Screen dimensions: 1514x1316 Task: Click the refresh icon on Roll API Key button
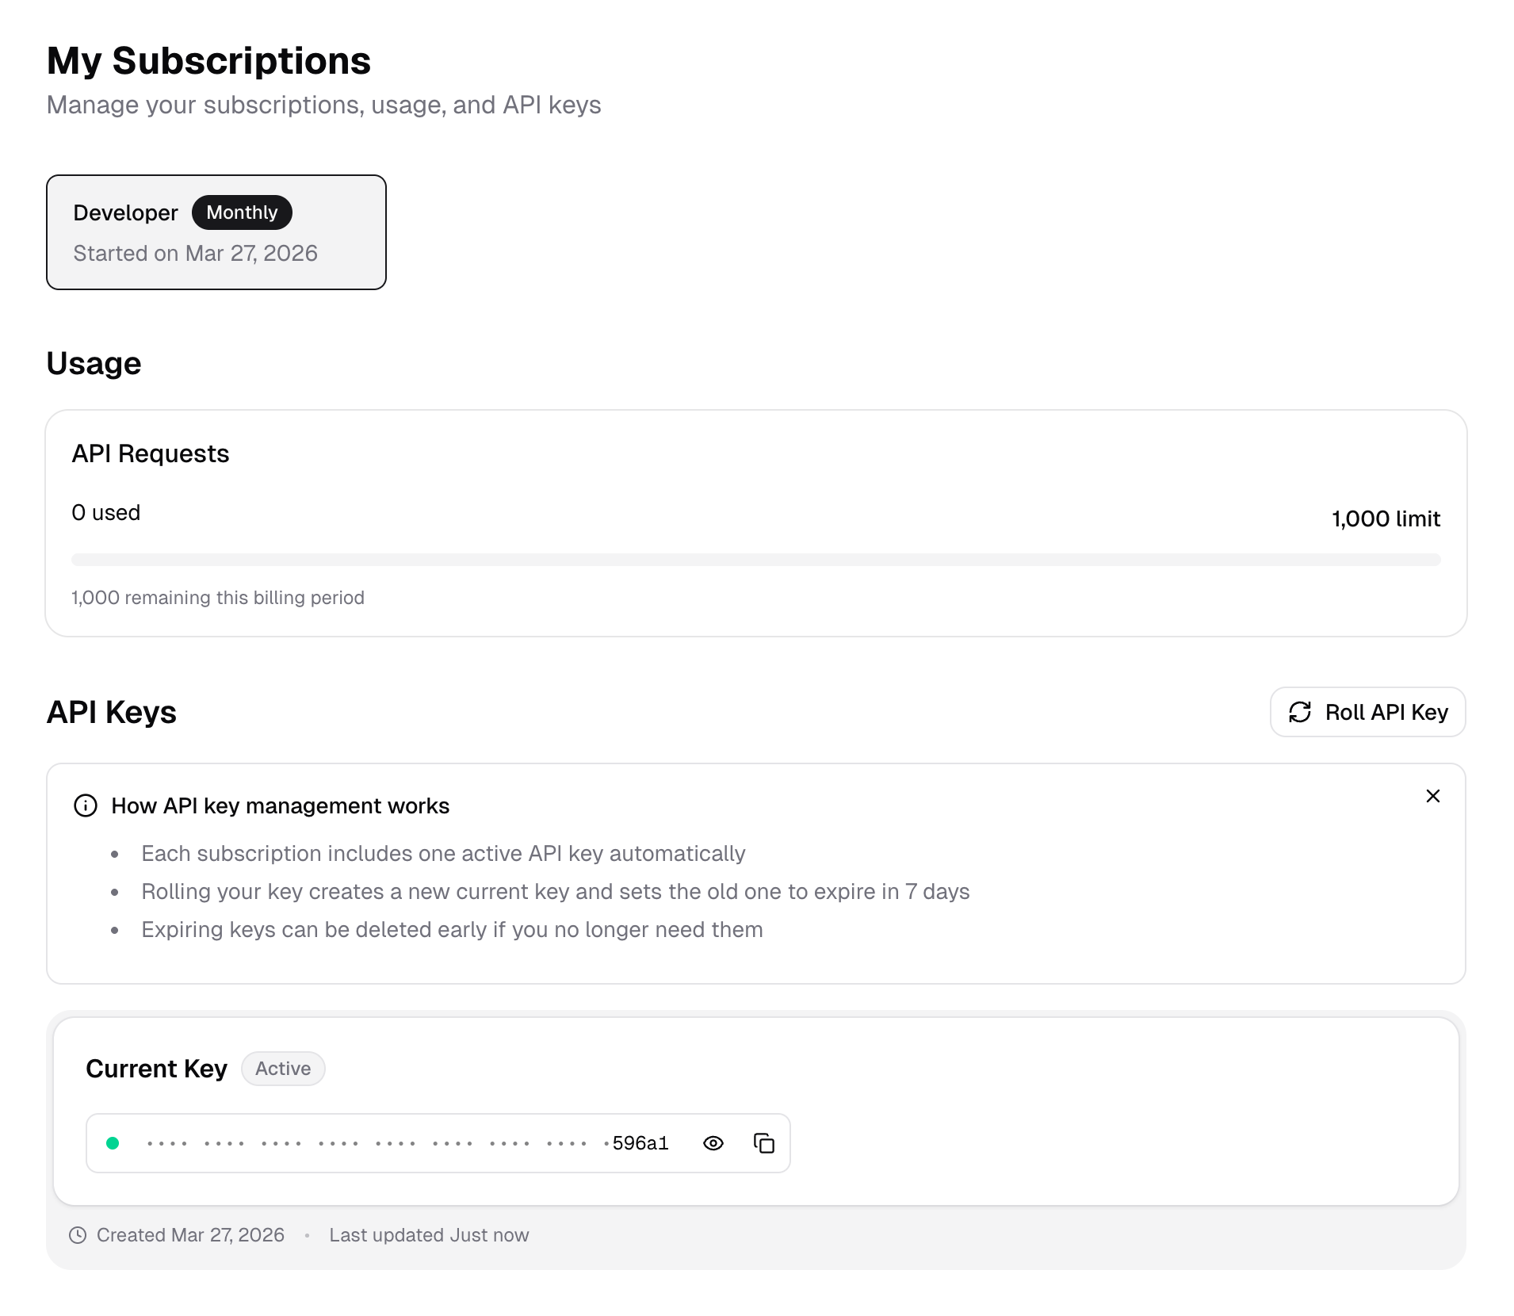pyautogui.click(x=1301, y=712)
